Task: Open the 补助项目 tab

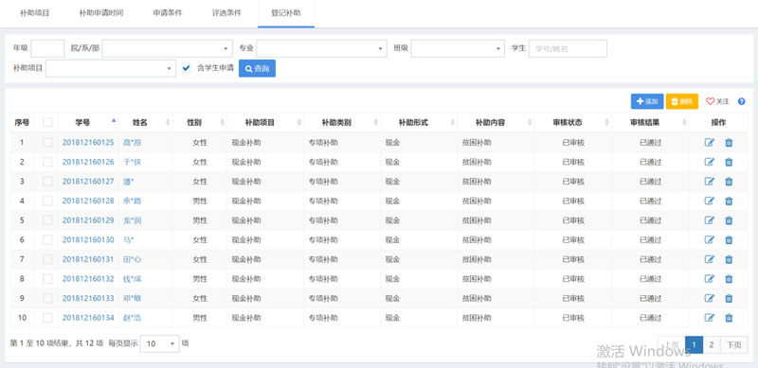Action: [35, 13]
